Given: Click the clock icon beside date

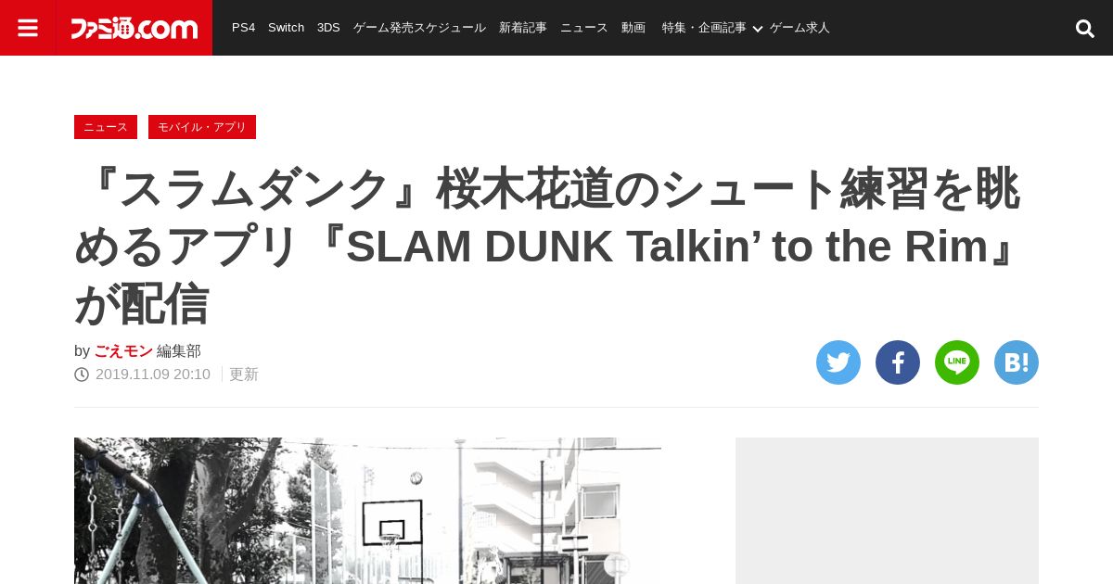Looking at the screenshot, I should (82, 375).
